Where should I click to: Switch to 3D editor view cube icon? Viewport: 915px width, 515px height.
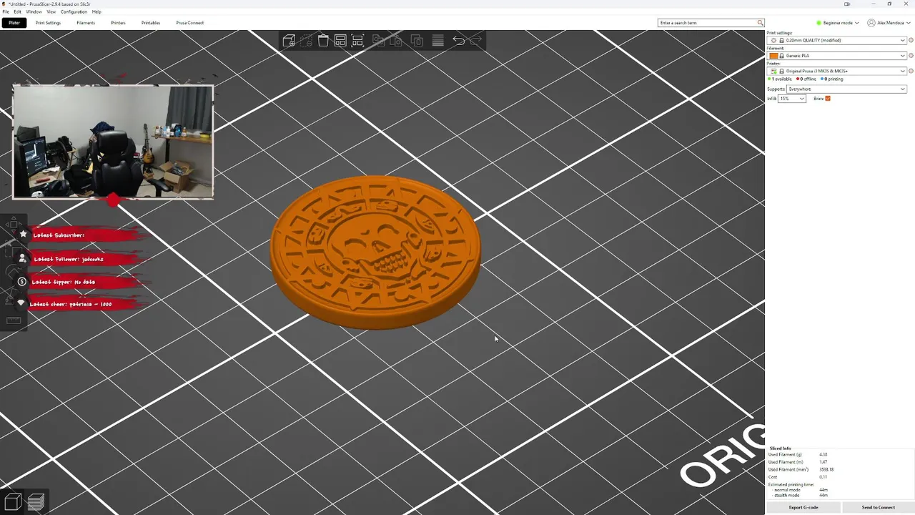click(x=13, y=501)
